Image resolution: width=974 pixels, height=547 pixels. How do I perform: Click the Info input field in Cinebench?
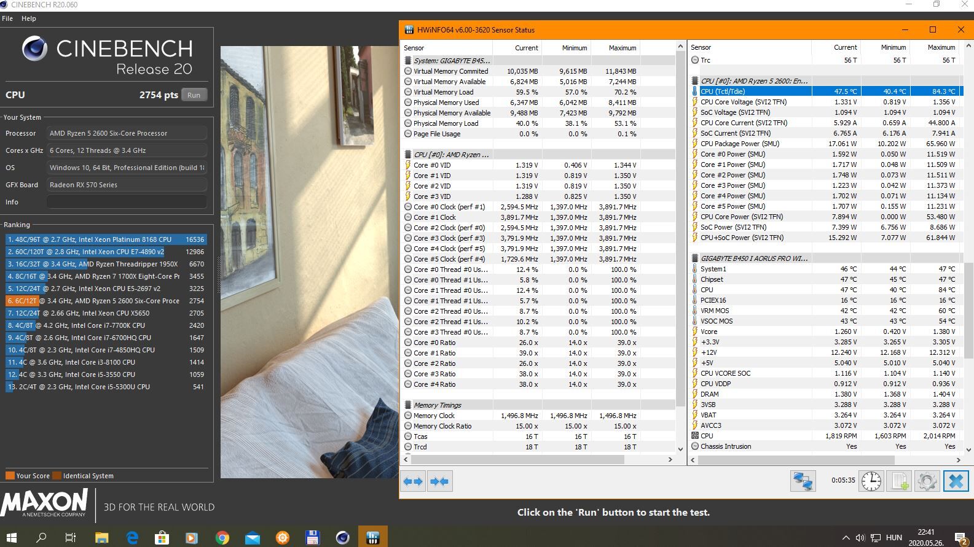[127, 202]
